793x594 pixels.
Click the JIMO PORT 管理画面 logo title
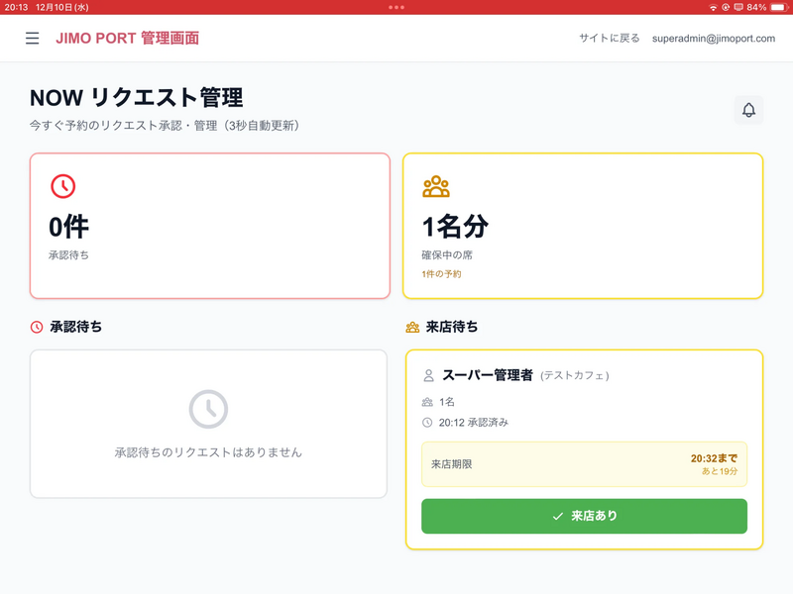(x=128, y=39)
